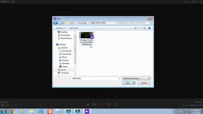The width and height of the screenshot is (203, 114).
Task: Select Avengers Infinity War video thumbnail
Action: tap(87, 35)
